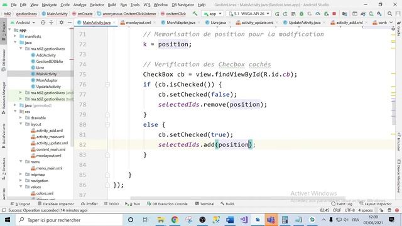Switch to the monlayout.xml tab
402x226 pixels.
point(138,23)
